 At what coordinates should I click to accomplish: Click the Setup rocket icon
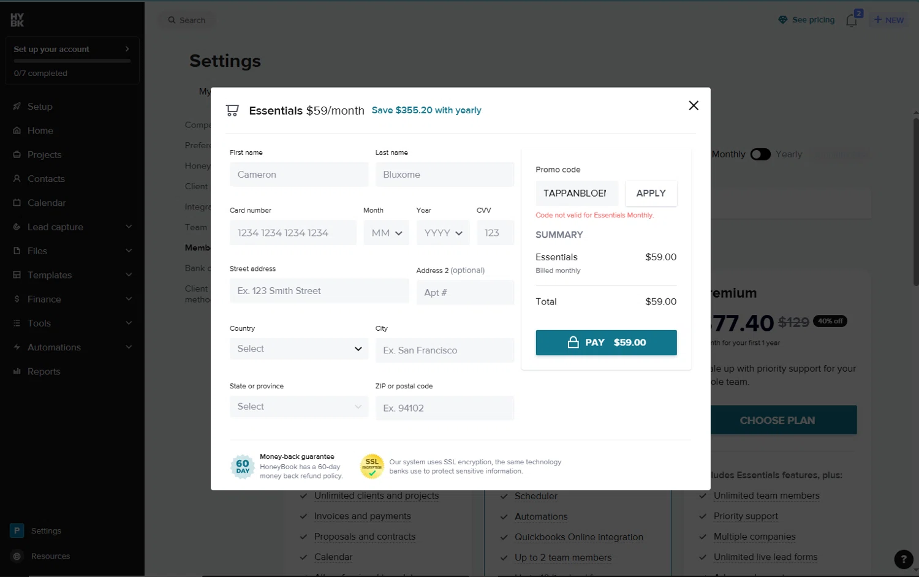click(17, 107)
